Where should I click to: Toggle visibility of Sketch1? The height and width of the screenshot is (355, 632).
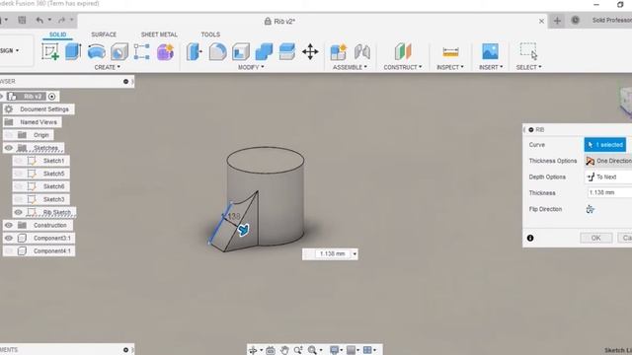pyautogui.click(x=18, y=161)
